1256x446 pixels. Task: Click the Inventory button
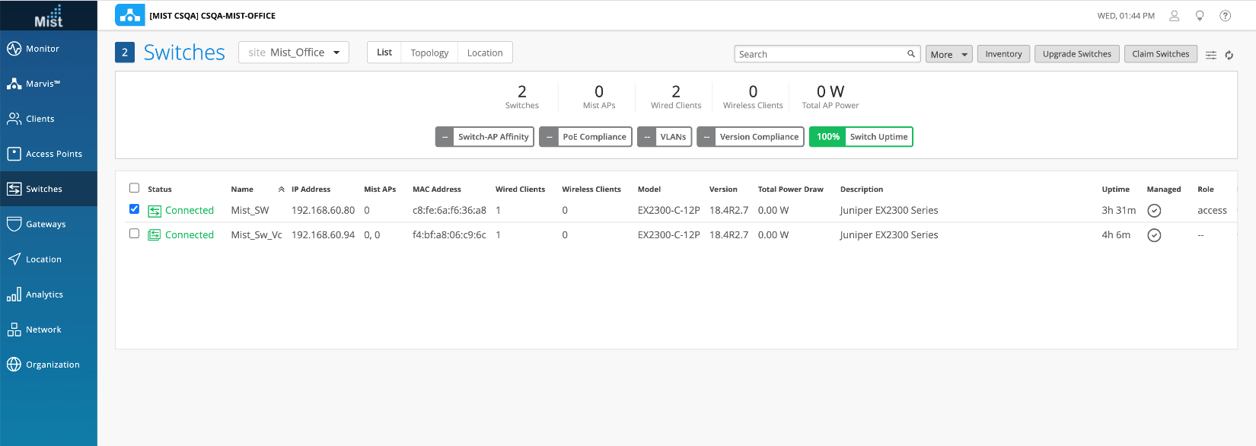(x=1003, y=54)
